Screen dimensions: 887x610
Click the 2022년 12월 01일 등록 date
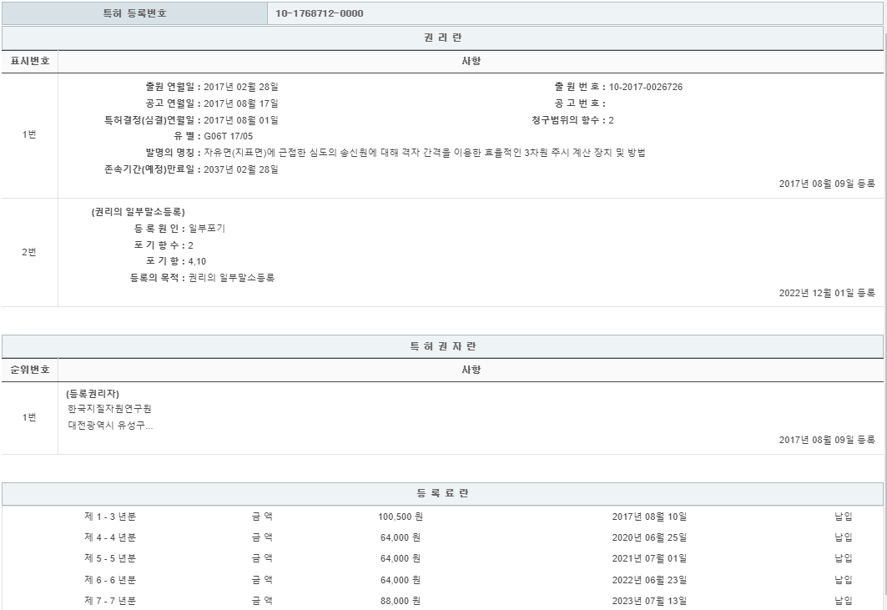tap(826, 293)
